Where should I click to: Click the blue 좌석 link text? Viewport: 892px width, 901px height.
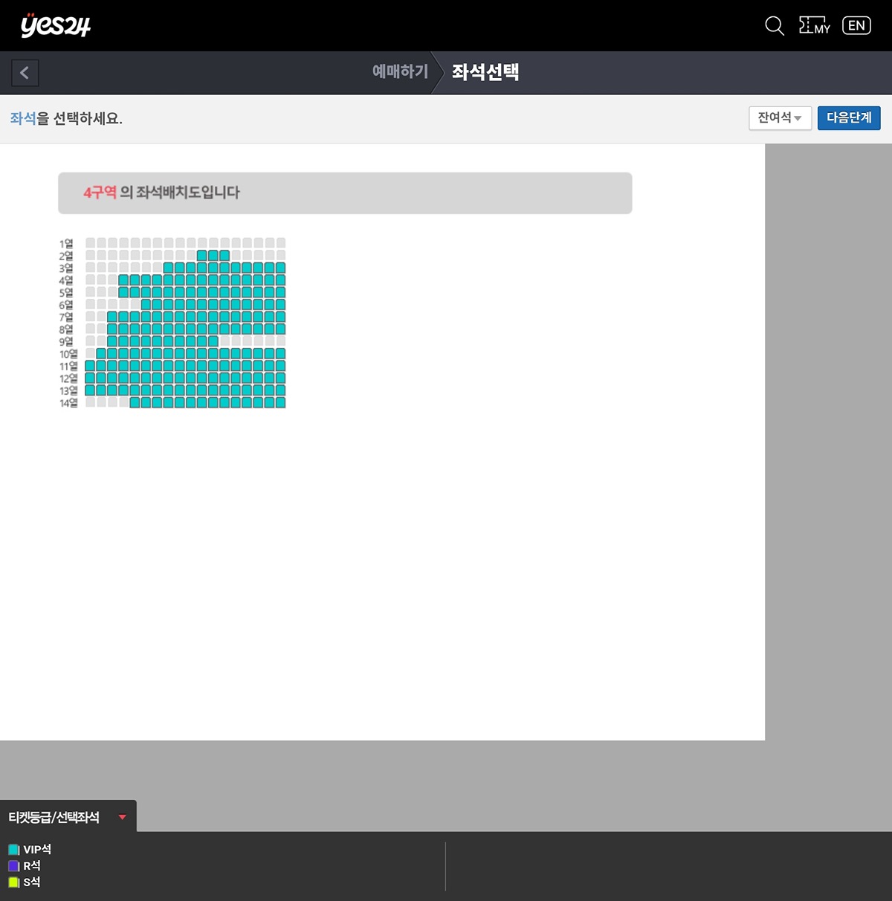tap(22, 119)
